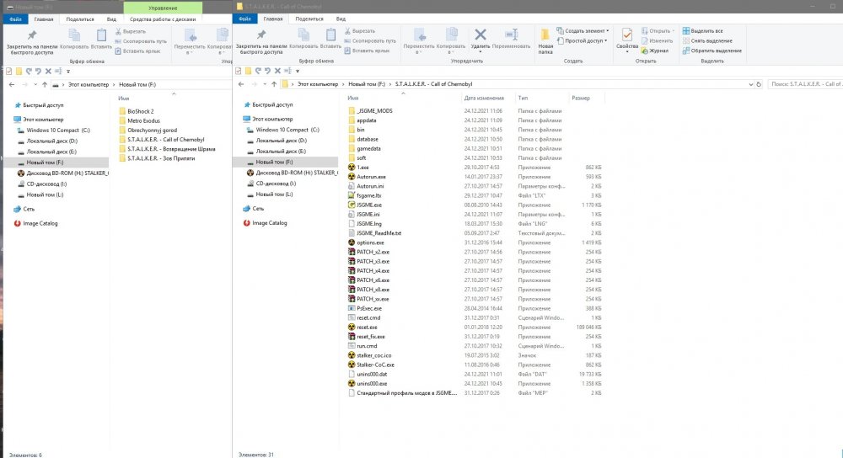This screenshot has width=843, height=458.
Task: Click History (Журнал) in Open group
Action: click(x=654, y=51)
